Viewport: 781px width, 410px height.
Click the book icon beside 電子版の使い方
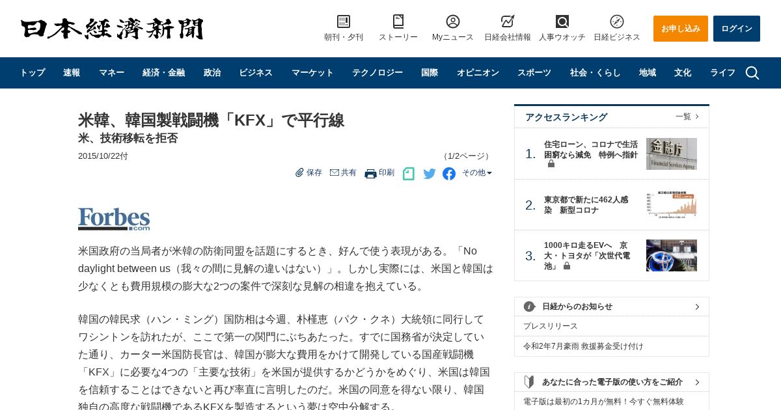pos(529,382)
